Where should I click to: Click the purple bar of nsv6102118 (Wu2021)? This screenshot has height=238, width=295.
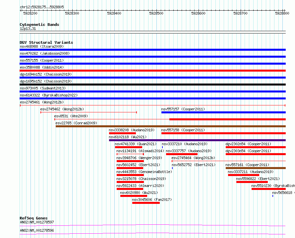[197, 140]
